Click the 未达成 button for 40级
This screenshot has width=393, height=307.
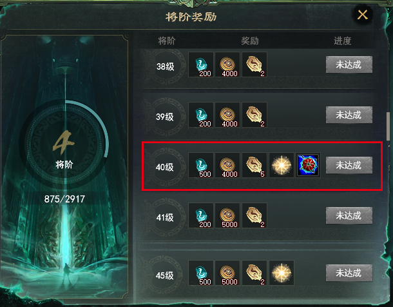click(349, 165)
